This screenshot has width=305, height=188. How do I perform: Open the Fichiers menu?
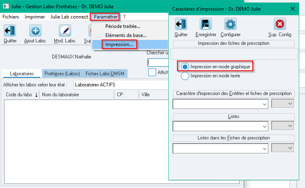click(x=11, y=17)
